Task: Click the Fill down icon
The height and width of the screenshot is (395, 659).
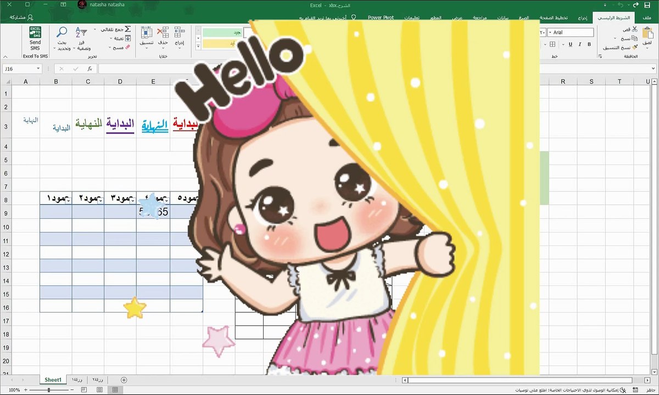Action: 128,38
